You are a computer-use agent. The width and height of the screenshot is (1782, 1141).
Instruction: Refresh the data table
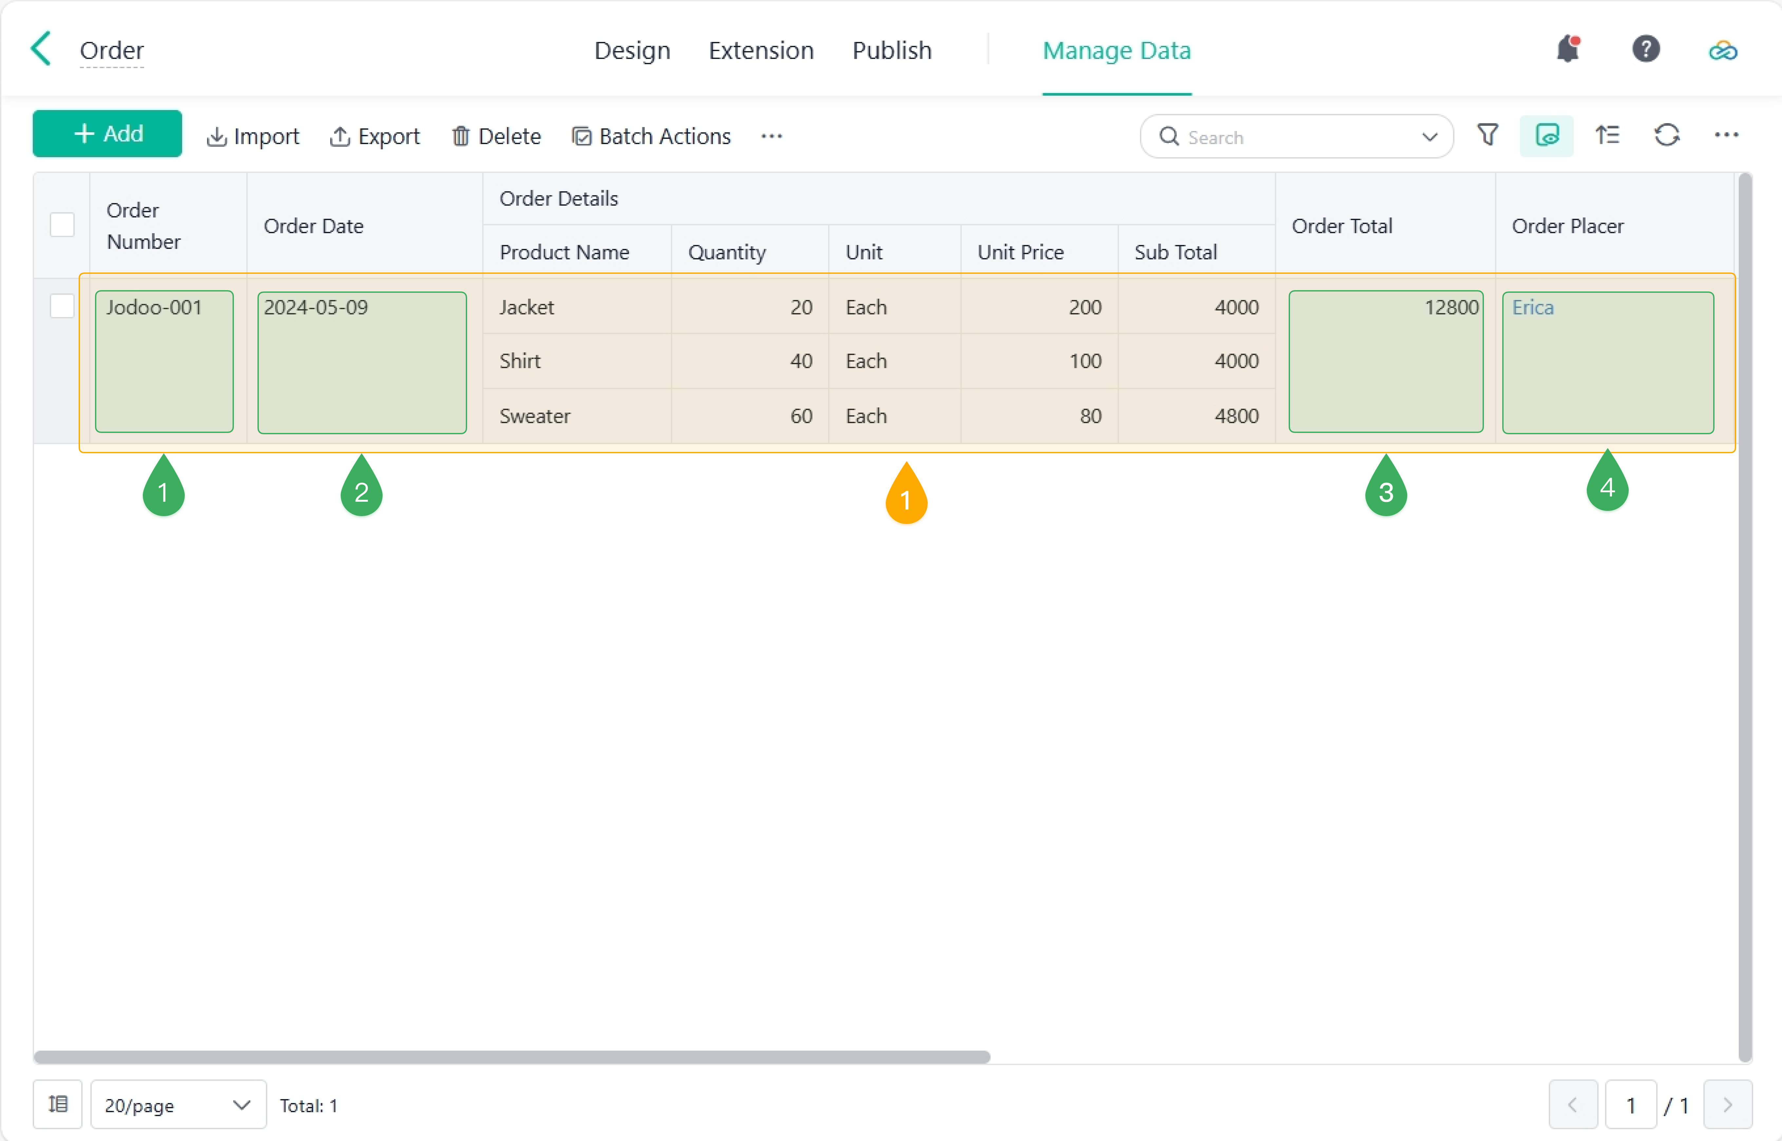[x=1666, y=136]
